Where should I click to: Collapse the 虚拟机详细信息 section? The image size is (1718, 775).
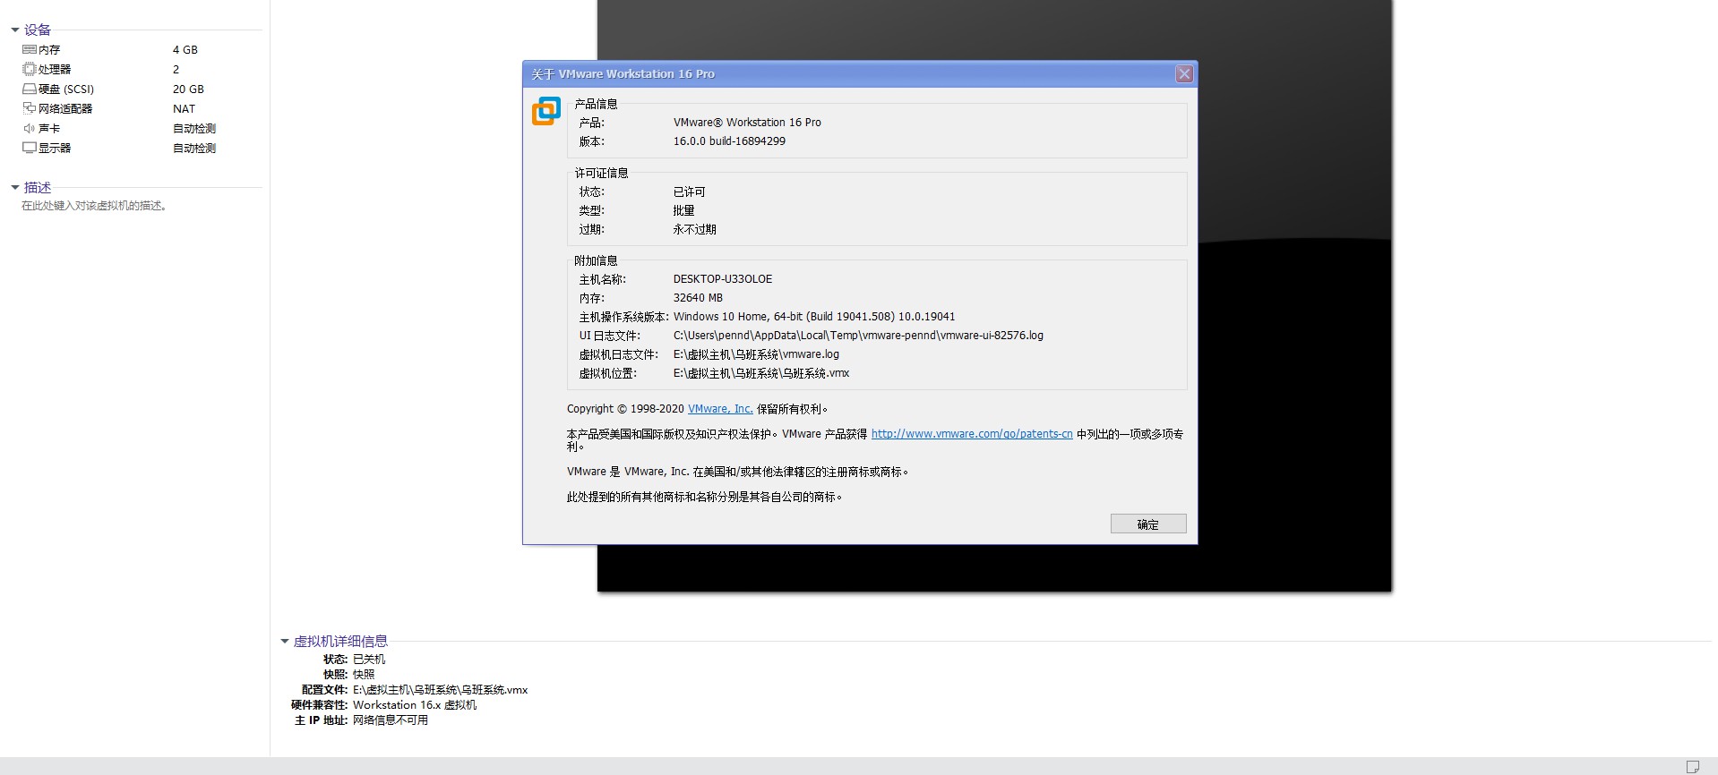(285, 642)
